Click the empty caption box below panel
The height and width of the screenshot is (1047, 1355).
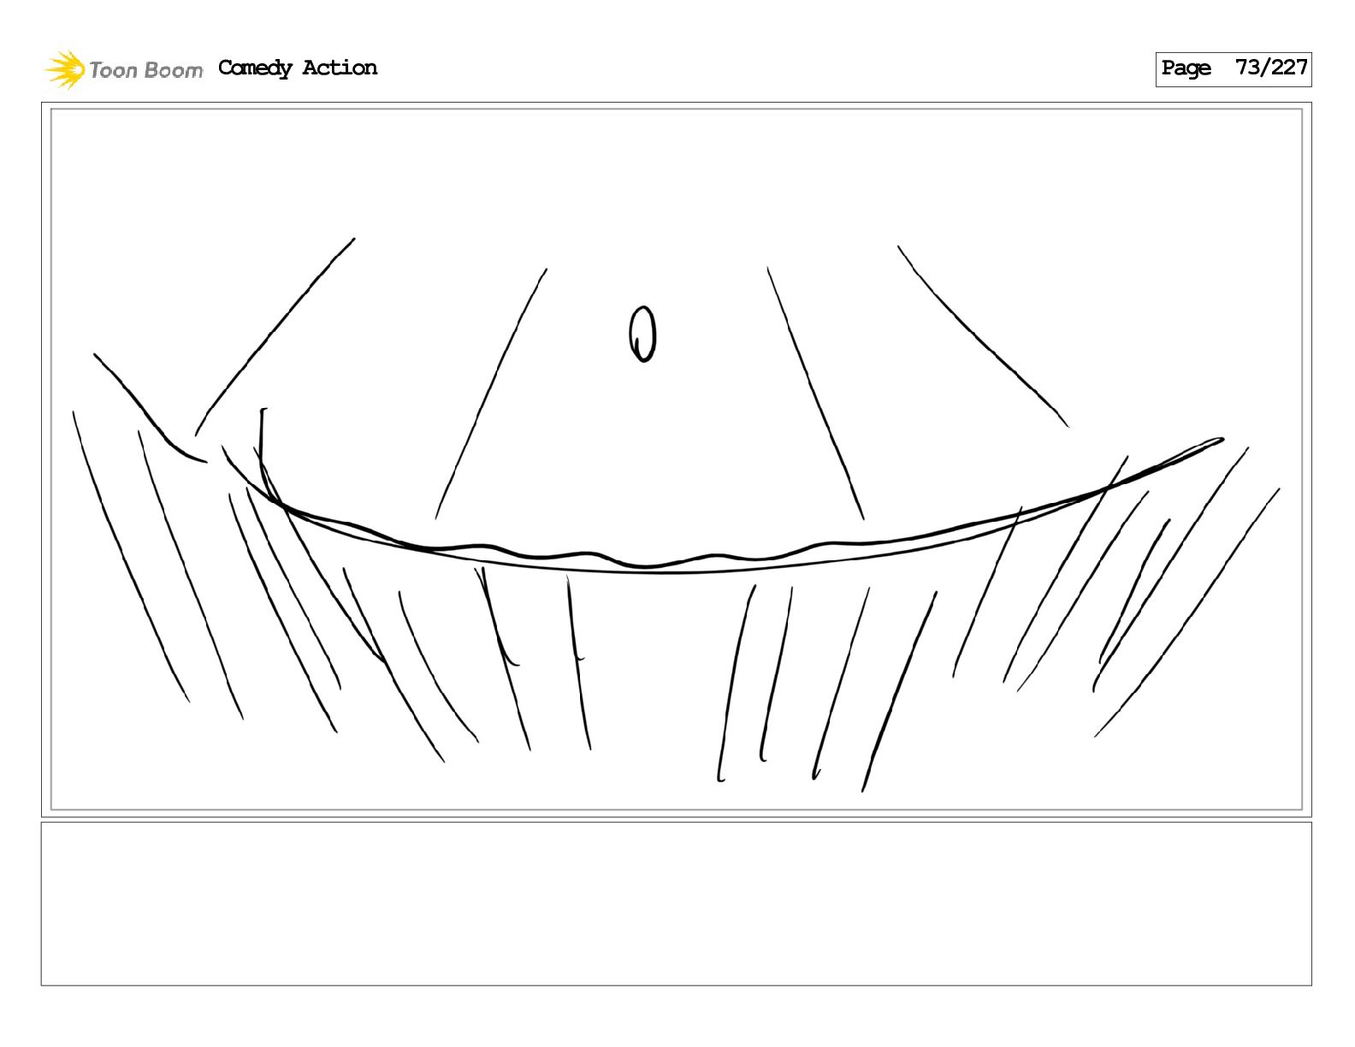(676, 904)
